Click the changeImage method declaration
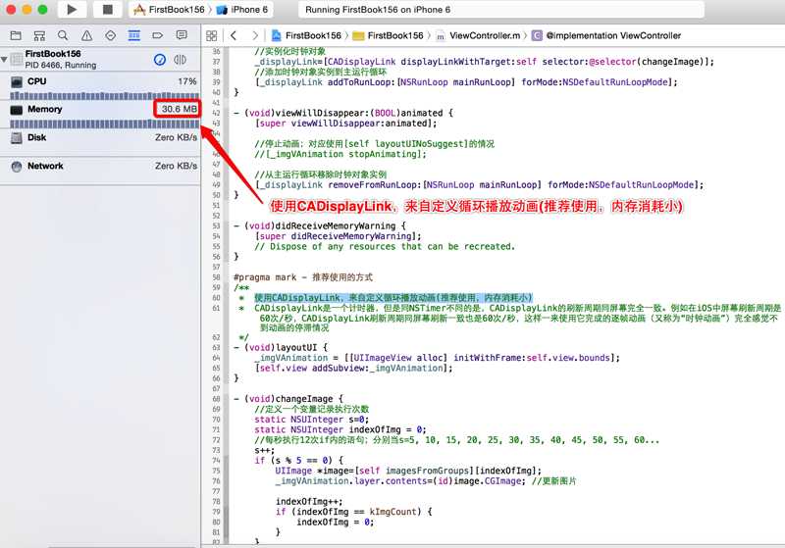Screen dimensions: 785x548 (x=288, y=399)
